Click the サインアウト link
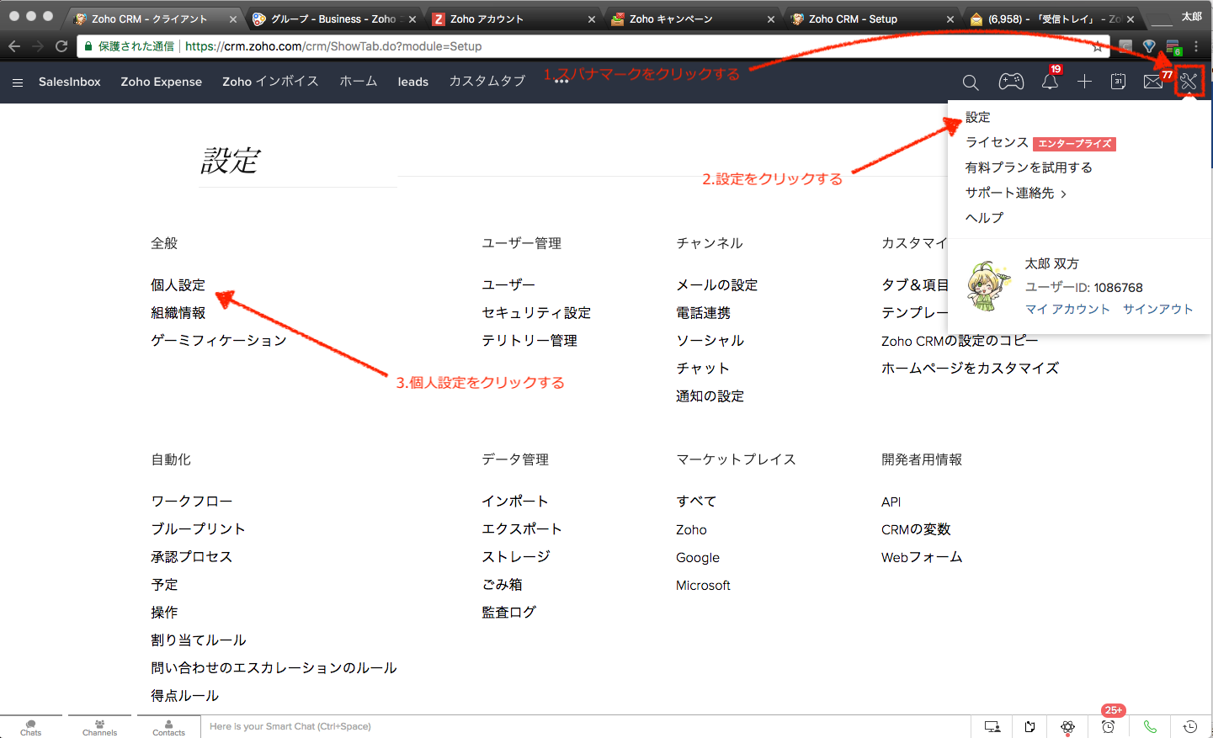Viewport: 1213px width, 738px height. point(1158,309)
